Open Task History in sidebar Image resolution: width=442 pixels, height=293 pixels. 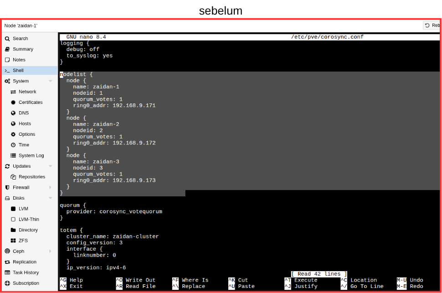click(x=26, y=272)
